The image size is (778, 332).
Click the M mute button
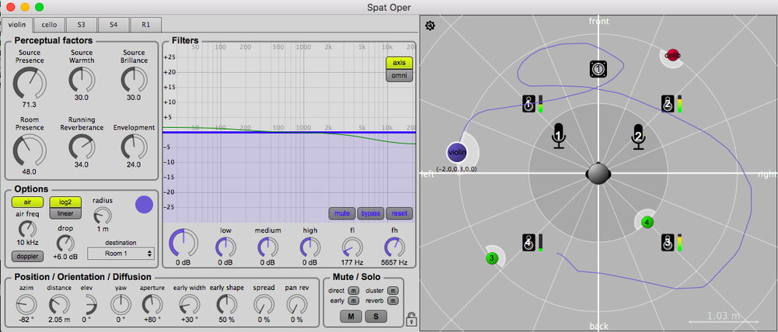pyautogui.click(x=351, y=316)
